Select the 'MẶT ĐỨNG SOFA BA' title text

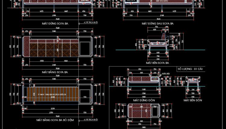coord(55,23)
